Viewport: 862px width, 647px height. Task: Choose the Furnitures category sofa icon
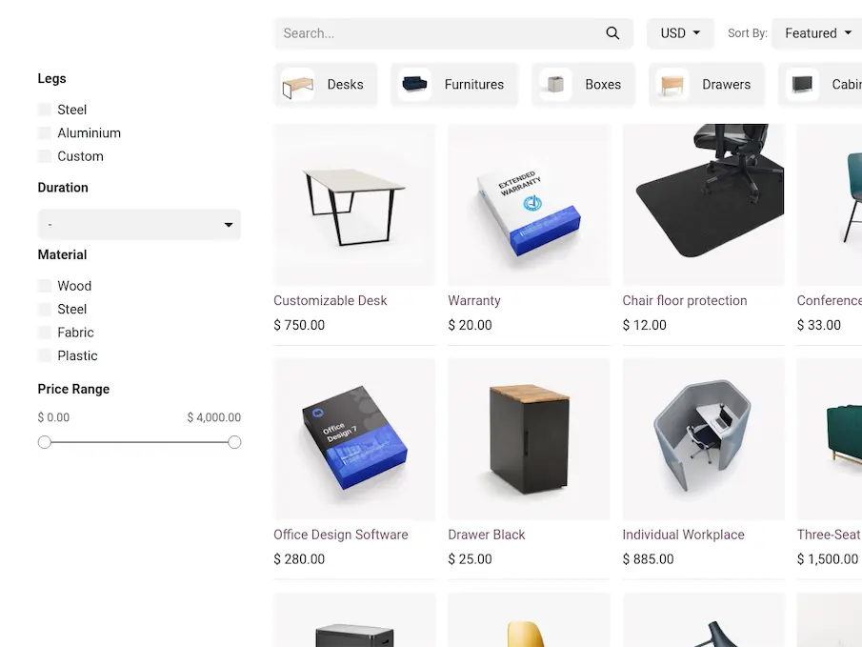(x=415, y=85)
